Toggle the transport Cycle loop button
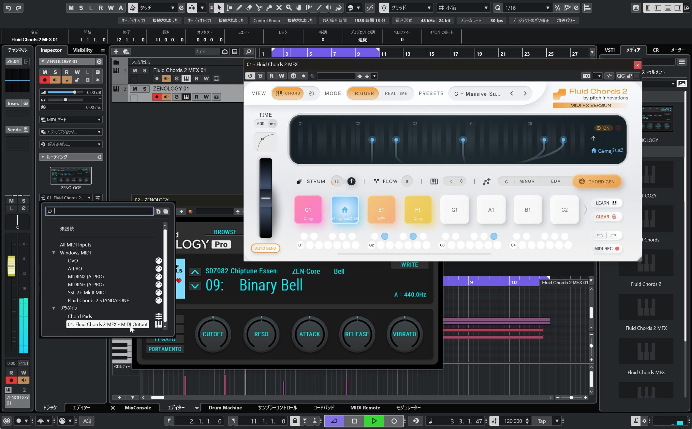Screen dimensions: 692x429 (334, 421)
